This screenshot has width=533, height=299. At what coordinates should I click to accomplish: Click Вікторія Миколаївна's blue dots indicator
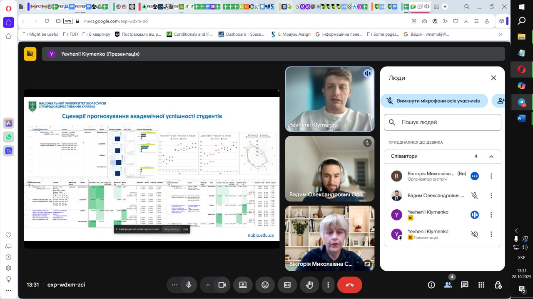click(x=474, y=176)
